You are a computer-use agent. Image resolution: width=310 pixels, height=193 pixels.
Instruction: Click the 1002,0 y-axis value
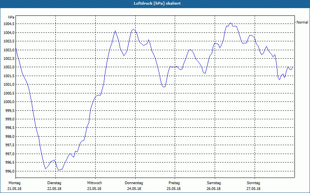[x=9, y=67]
